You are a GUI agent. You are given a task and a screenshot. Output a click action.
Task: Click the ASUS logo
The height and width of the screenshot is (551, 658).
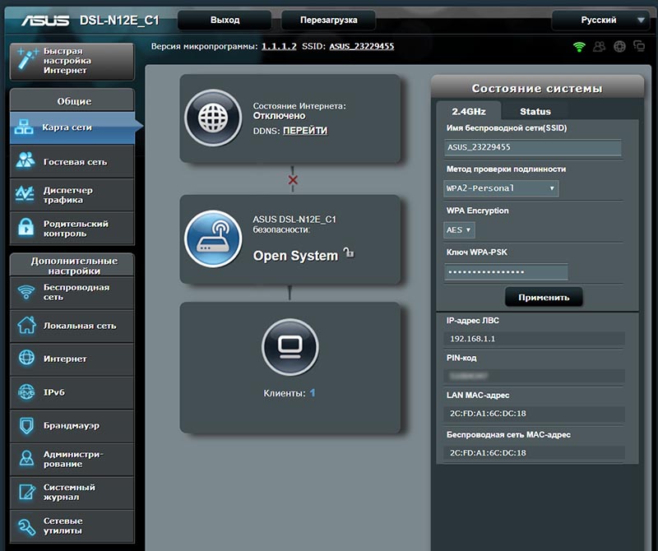(45, 20)
